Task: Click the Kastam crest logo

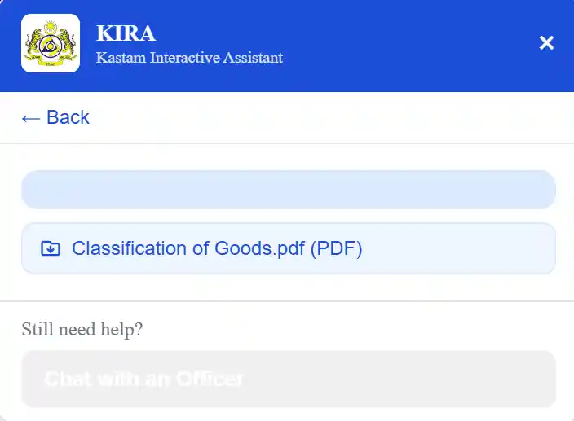Action: [51, 43]
